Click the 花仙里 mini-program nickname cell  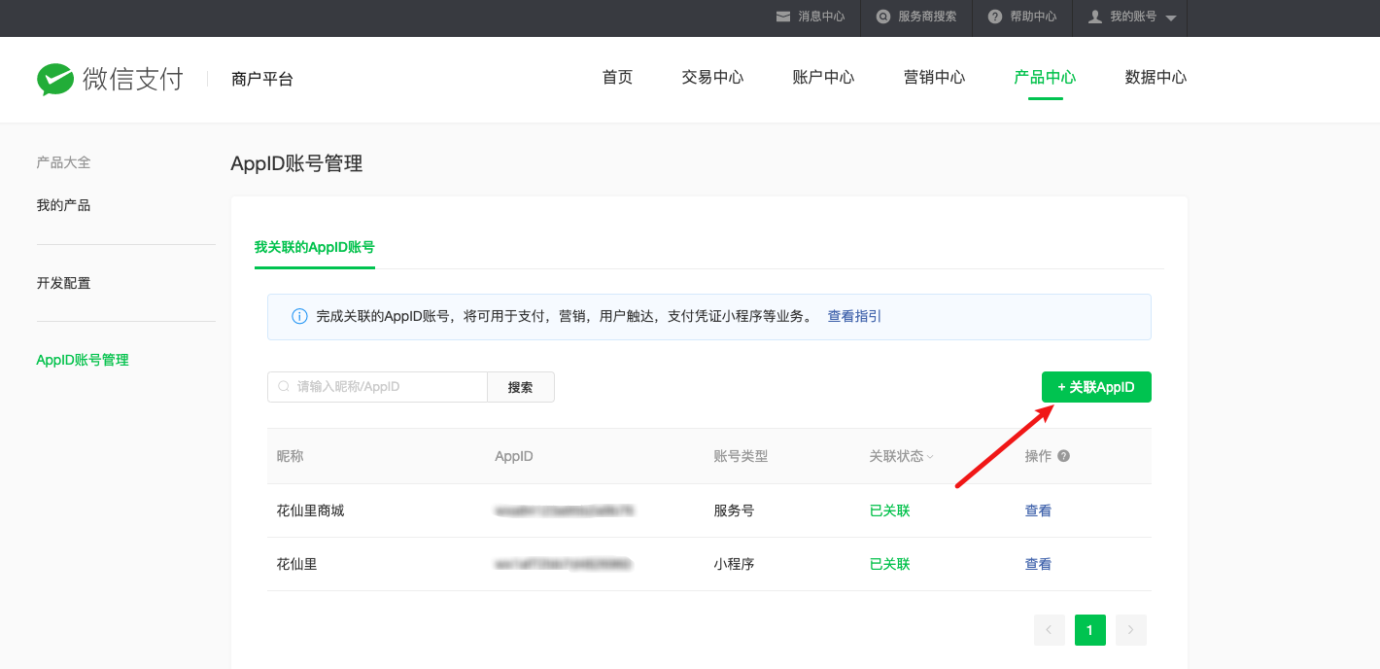click(x=297, y=564)
